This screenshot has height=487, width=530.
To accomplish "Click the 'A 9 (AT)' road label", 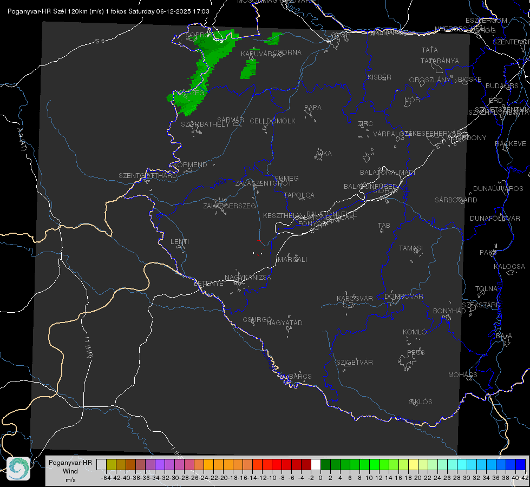I will (x=22, y=140).
